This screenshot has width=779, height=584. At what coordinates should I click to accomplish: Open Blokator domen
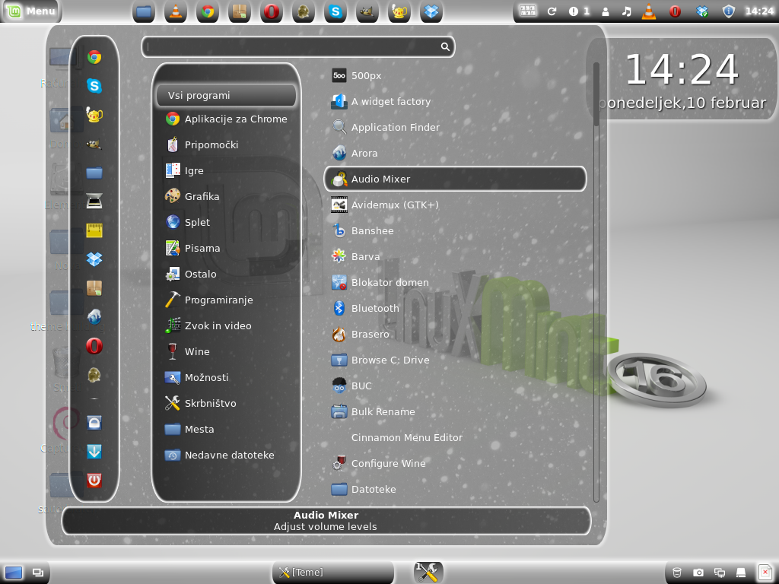coord(455,282)
